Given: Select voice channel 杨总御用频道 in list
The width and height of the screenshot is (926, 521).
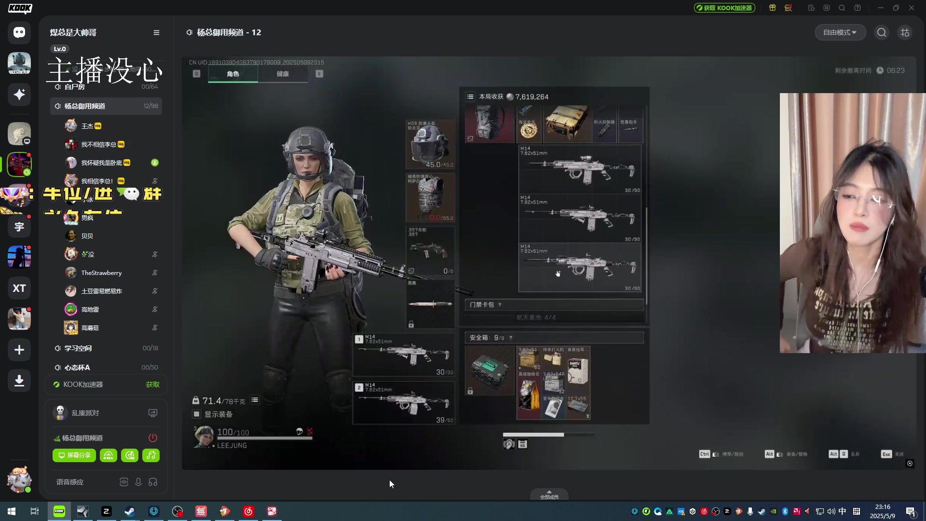Looking at the screenshot, I should click(x=106, y=106).
